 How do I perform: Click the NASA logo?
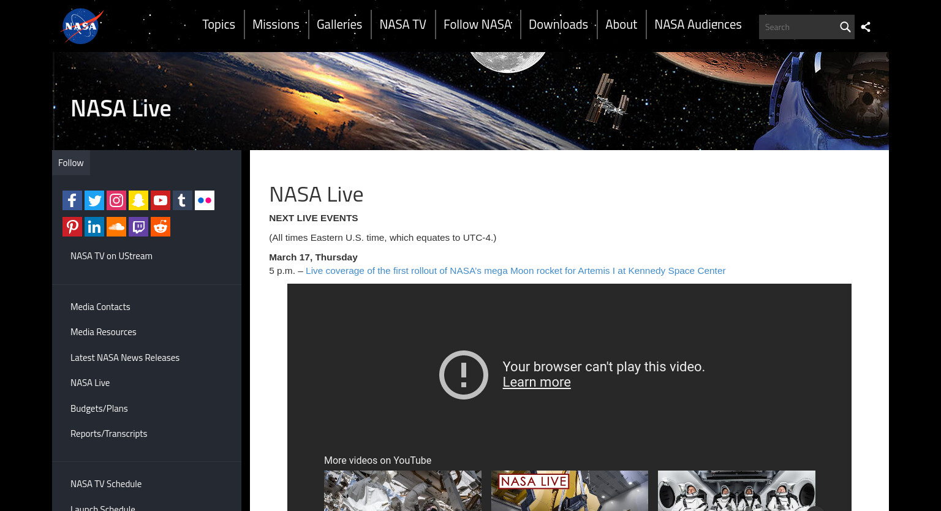tap(82, 26)
